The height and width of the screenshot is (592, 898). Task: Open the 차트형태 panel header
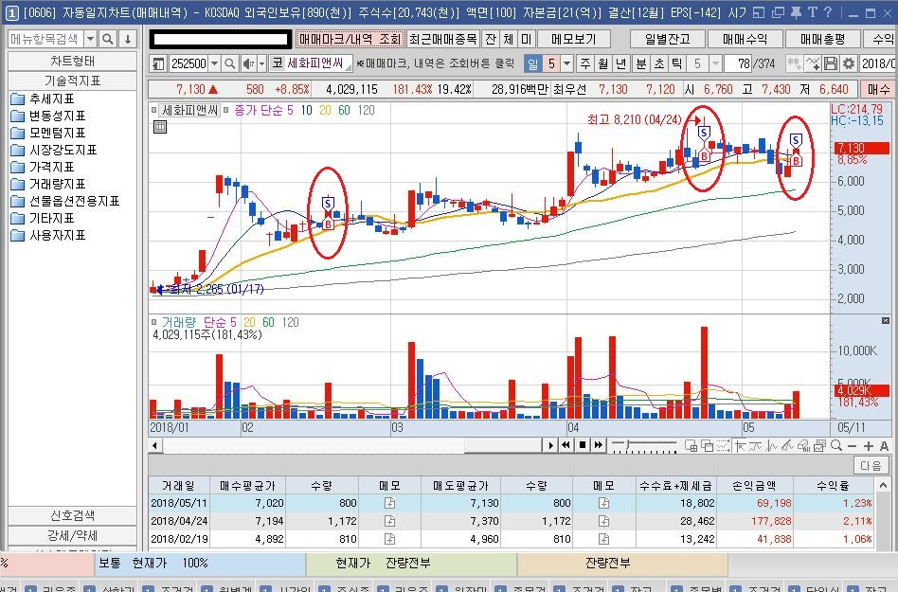tap(73, 61)
